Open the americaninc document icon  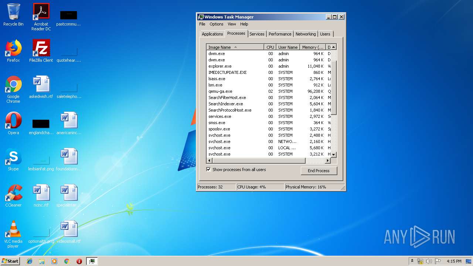click(x=69, y=123)
